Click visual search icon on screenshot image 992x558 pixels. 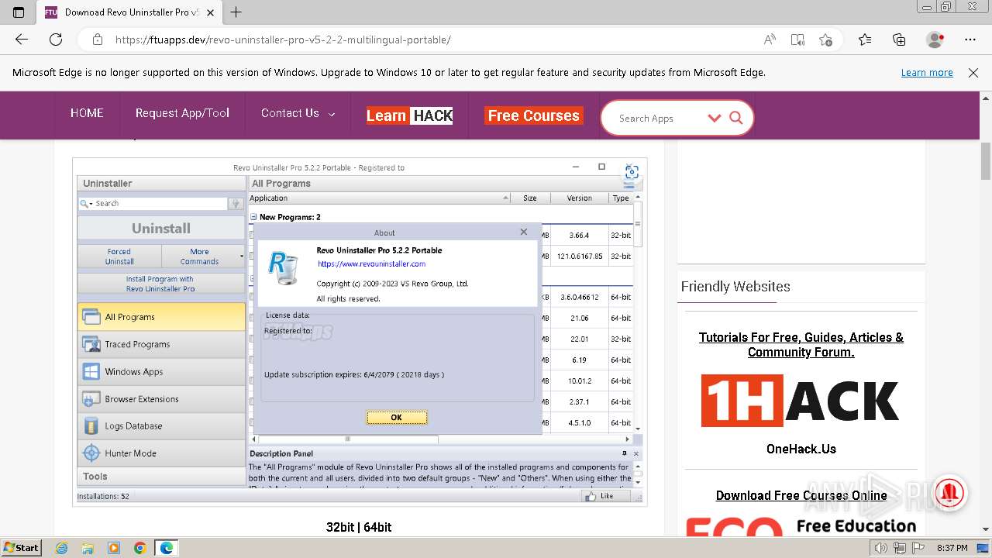click(632, 172)
